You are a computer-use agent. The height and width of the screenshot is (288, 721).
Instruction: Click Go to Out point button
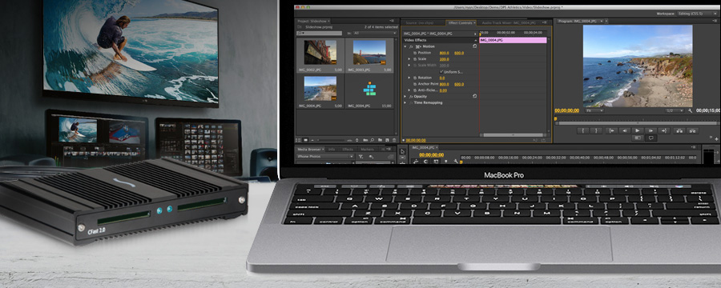tap(664, 131)
